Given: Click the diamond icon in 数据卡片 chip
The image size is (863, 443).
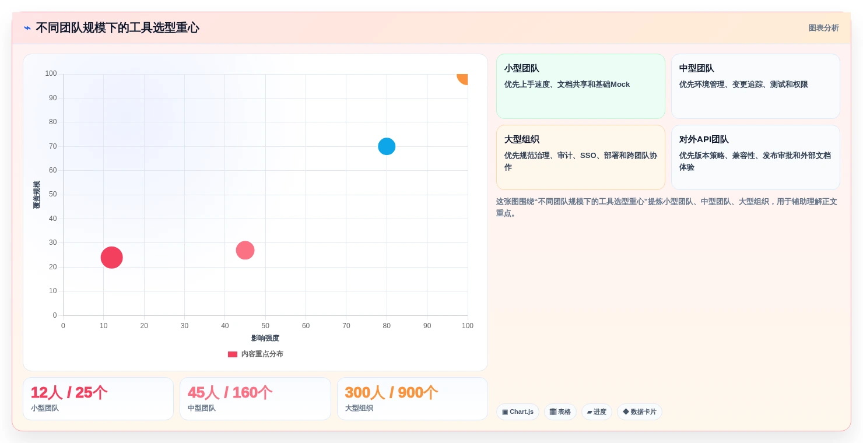Looking at the screenshot, I should (x=626, y=412).
